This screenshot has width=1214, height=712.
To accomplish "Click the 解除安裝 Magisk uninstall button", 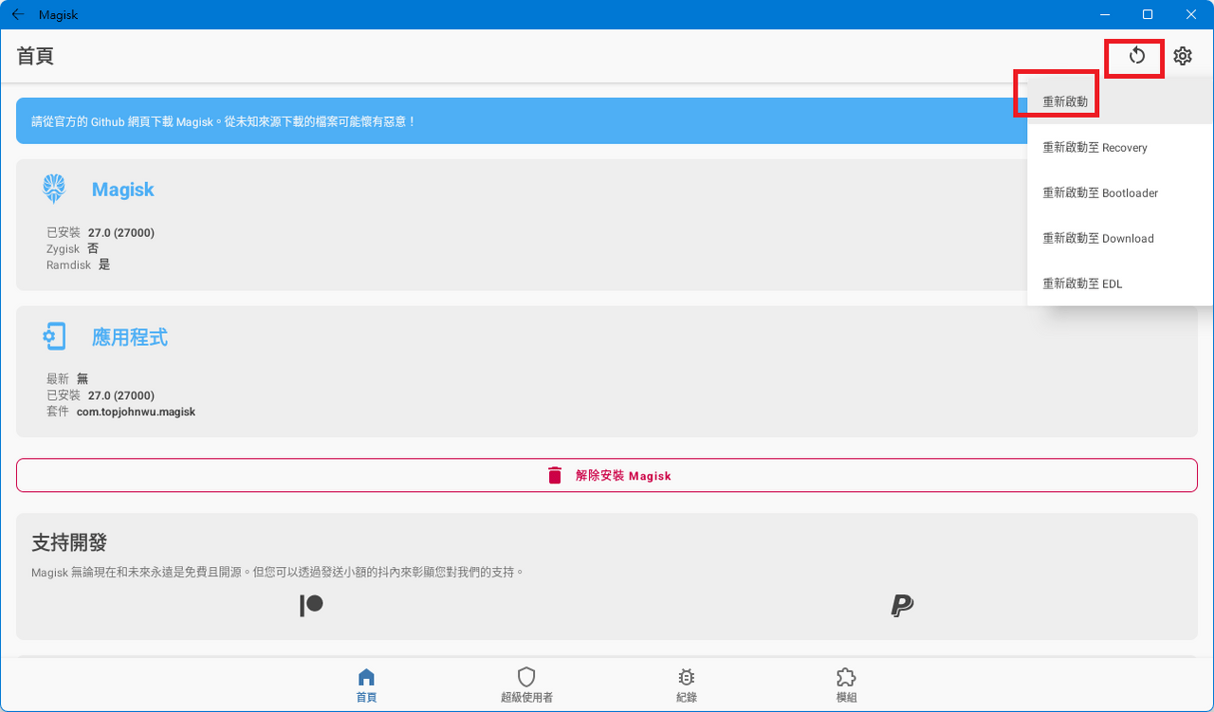I will click(607, 475).
